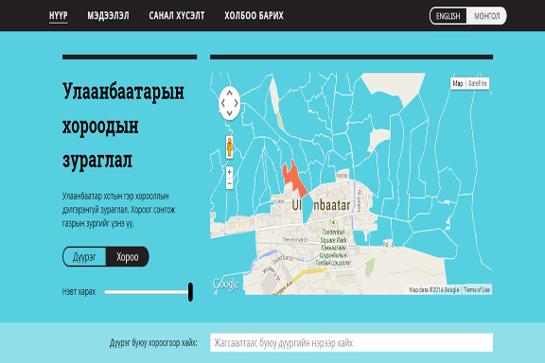Pan the map down with bottom arrow
This screenshot has height=363, width=545.
[x=229, y=112]
